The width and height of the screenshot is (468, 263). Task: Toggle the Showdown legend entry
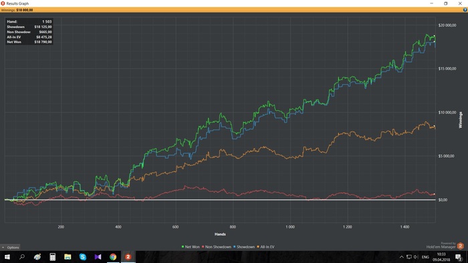pos(244,246)
